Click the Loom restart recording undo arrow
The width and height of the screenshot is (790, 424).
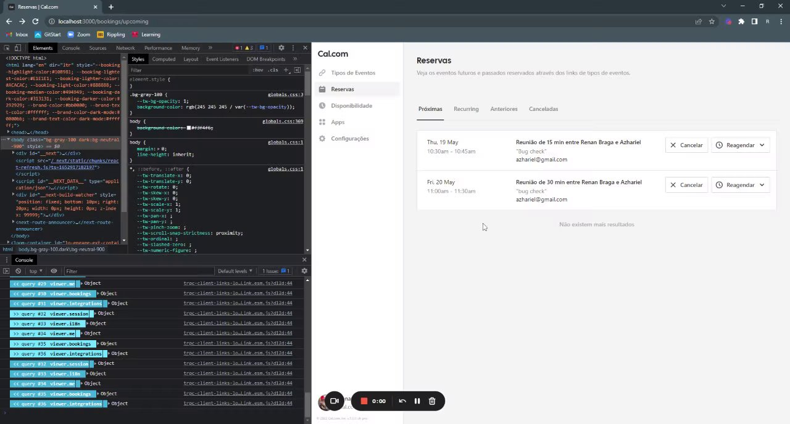coord(402,401)
